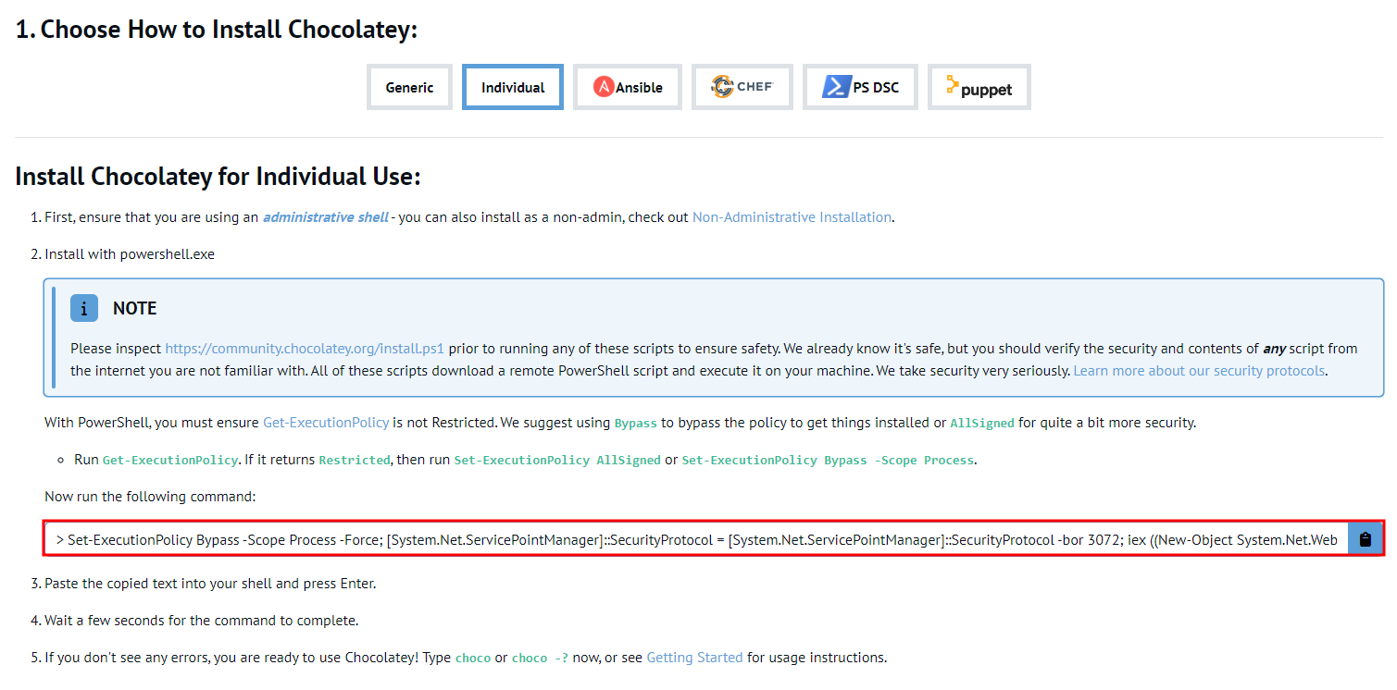The width and height of the screenshot is (1397, 690).
Task: Click the 'Bypass' code text
Action: click(636, 423)
